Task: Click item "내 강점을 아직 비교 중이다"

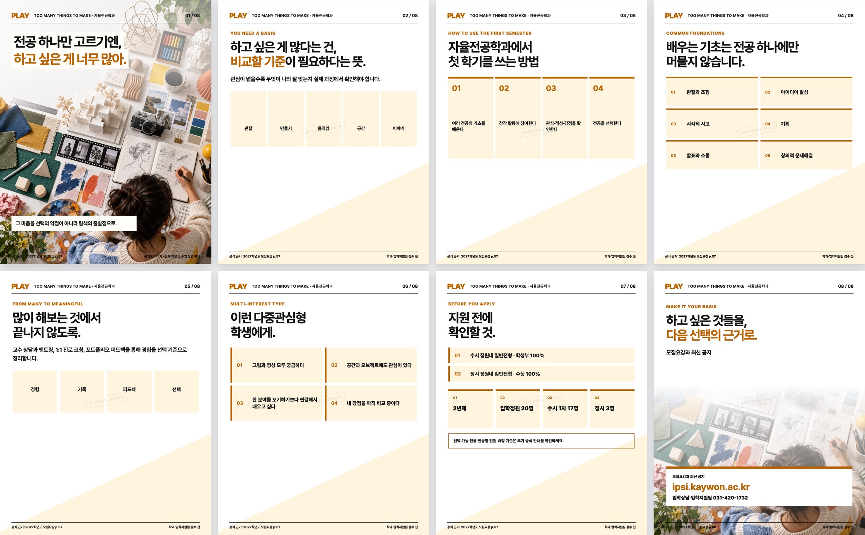Action: pyautogui.click(x=371, y=403)
